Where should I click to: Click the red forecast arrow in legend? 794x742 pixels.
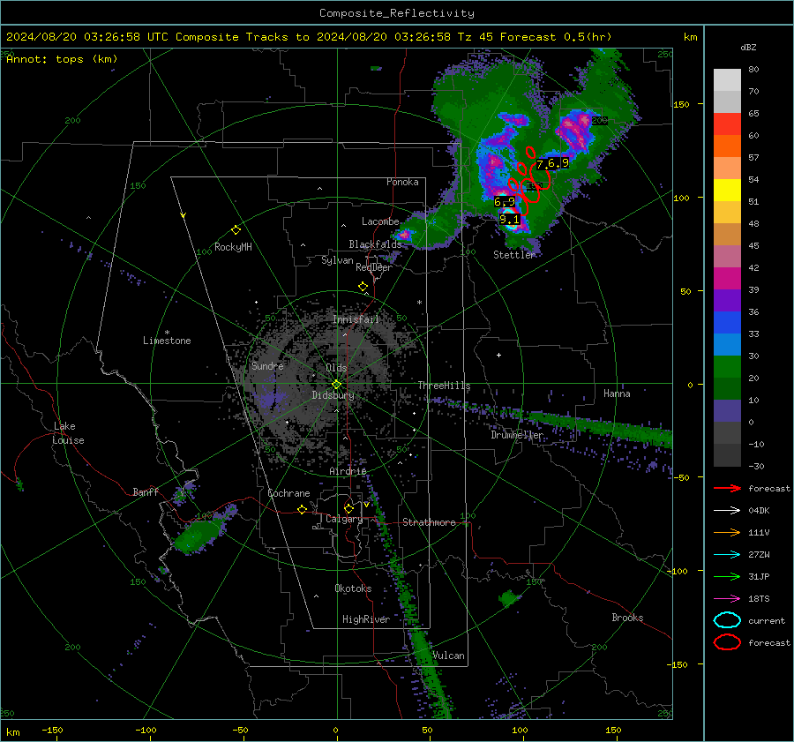[727, 488]
